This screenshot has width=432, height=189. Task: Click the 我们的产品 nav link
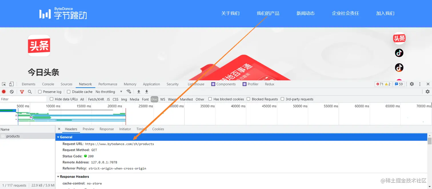coord(268,13)
